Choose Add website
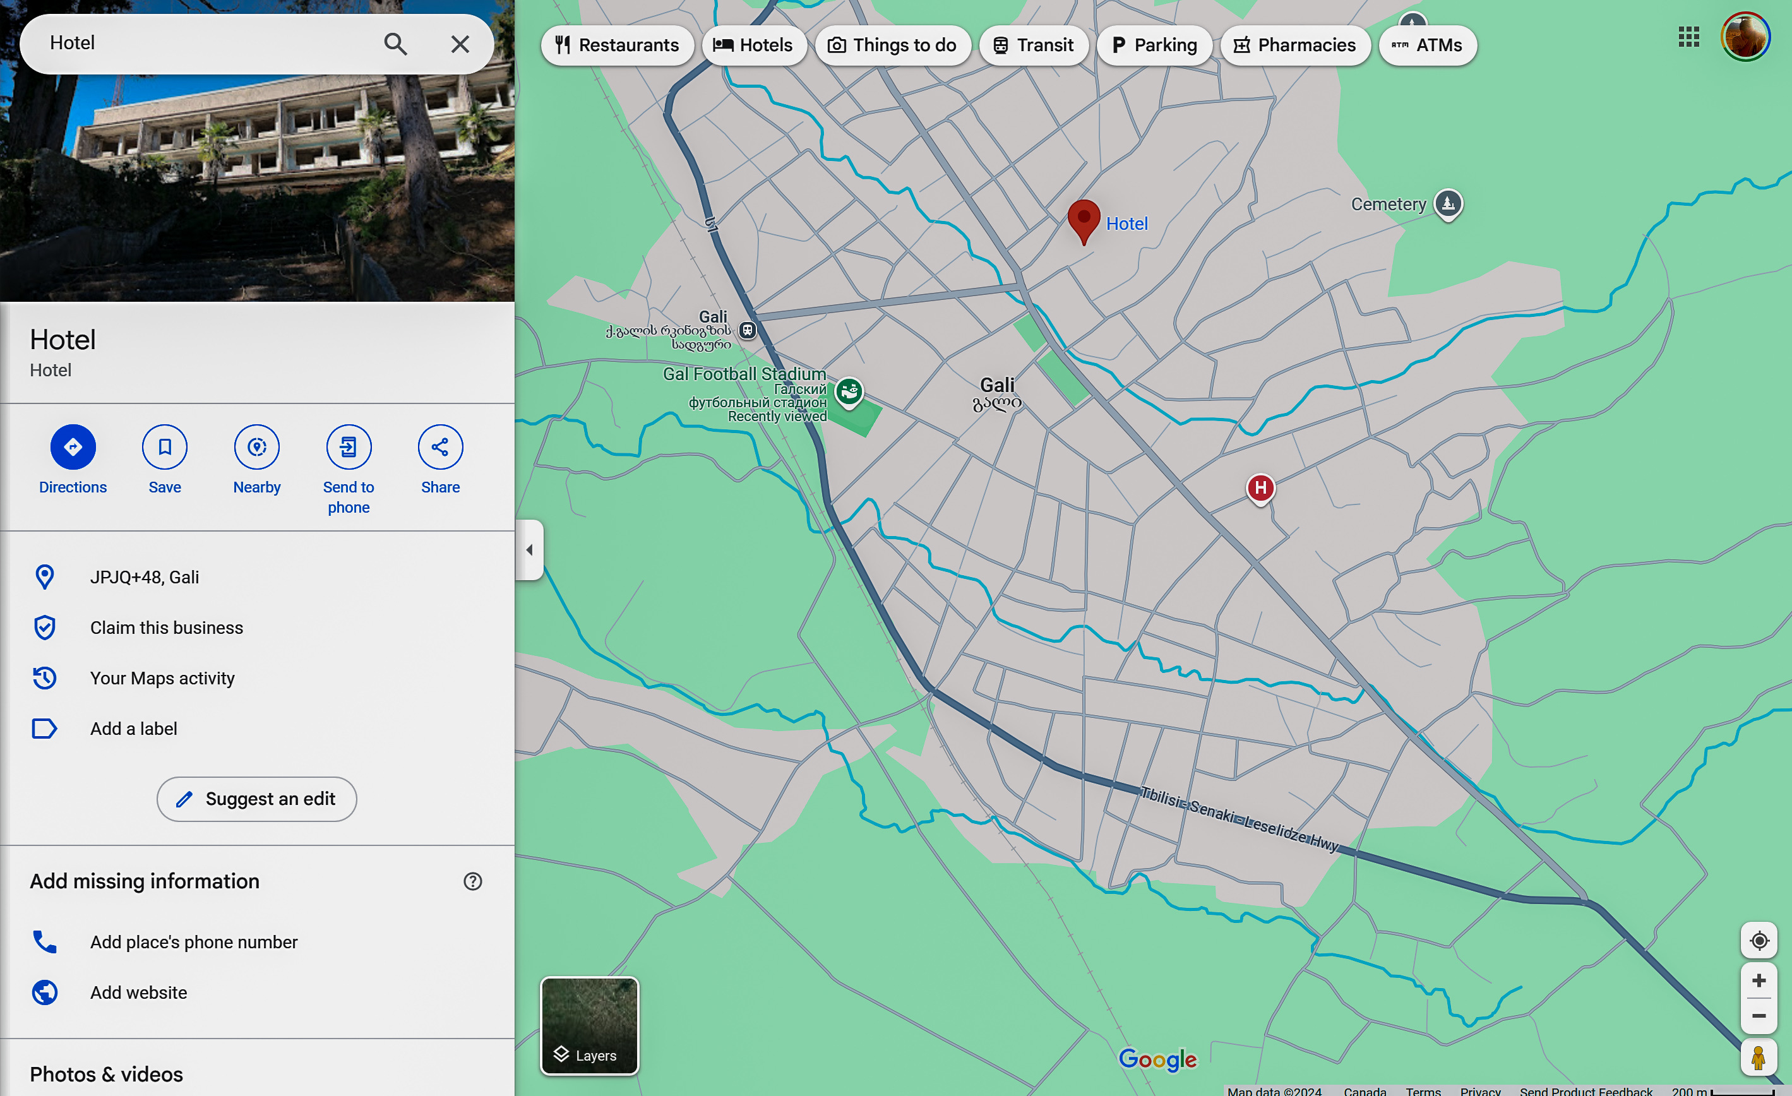 (138, 992)
